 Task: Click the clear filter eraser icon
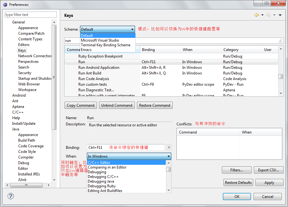pyautogui.click(x=281, y=41)
